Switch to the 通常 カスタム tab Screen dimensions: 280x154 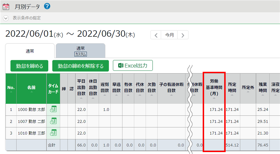tap(80, 51)
